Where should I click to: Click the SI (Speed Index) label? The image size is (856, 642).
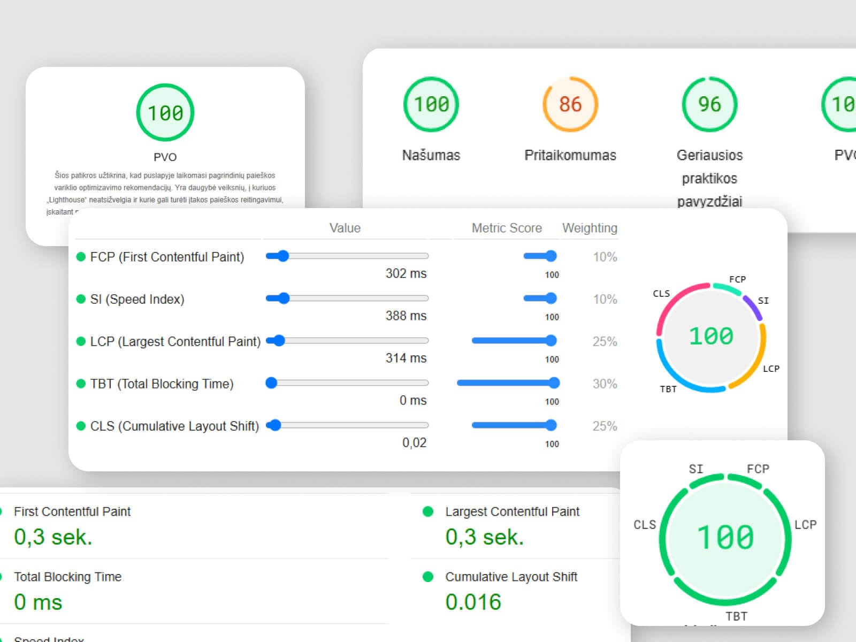(x=137, y=299)
